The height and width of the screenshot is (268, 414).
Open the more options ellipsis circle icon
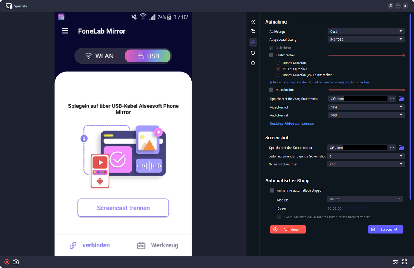253,63
